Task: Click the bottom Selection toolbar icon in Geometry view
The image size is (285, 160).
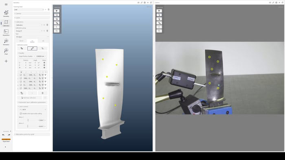Action: (x=57, y=31)
